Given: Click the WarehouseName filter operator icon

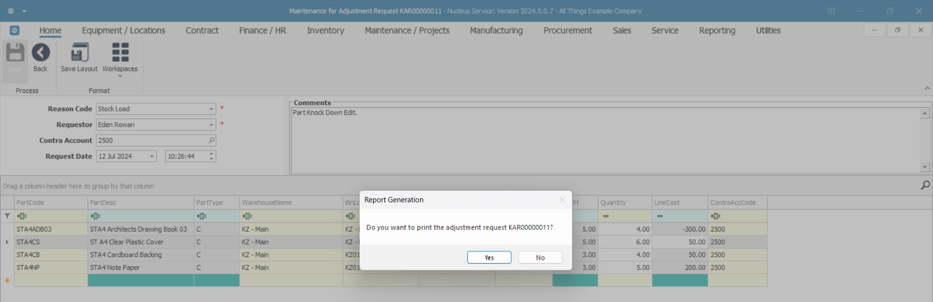Looking at the screenshot, I should coord(247,216).
